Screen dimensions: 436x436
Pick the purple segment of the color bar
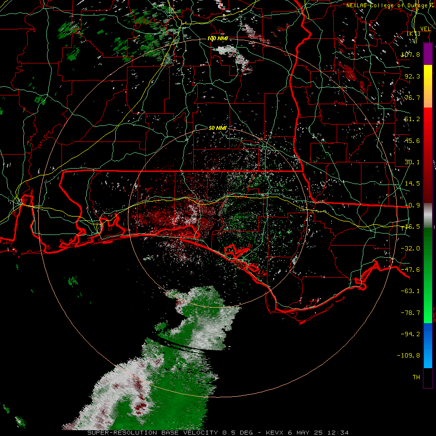point(428,54)
